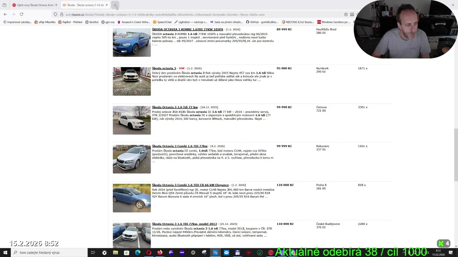Click location 'Ostrava 721 00'
This screenshot has width=458, height=257.
coord(321,109)
